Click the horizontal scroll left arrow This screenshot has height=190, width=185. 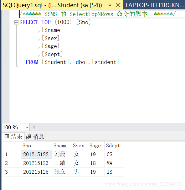point(34,127)
